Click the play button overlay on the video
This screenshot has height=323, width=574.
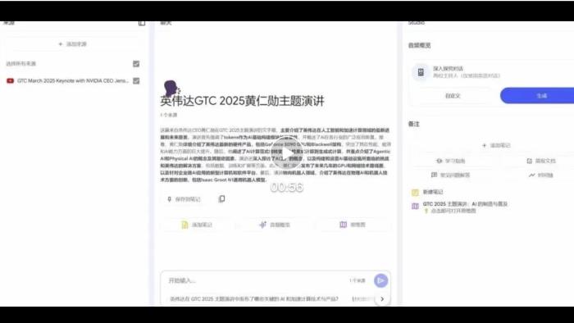click(287, 153)
